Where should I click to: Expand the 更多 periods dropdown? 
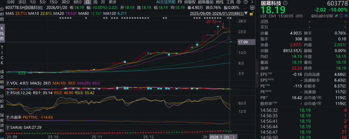tap(112, 2)
